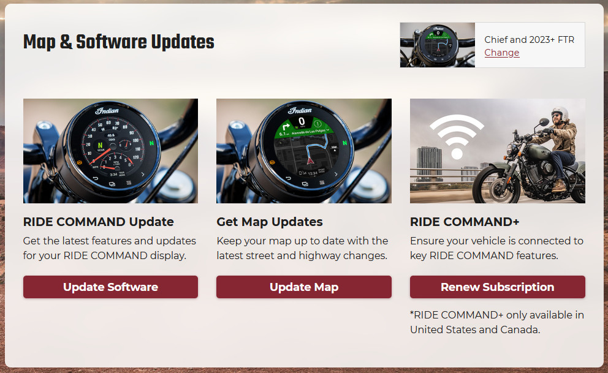Click the Wi-Fi signal icon in RIDE COMMAND+ image
The width and height of the screenshot is (608, 373).
[x=457, y=137]
